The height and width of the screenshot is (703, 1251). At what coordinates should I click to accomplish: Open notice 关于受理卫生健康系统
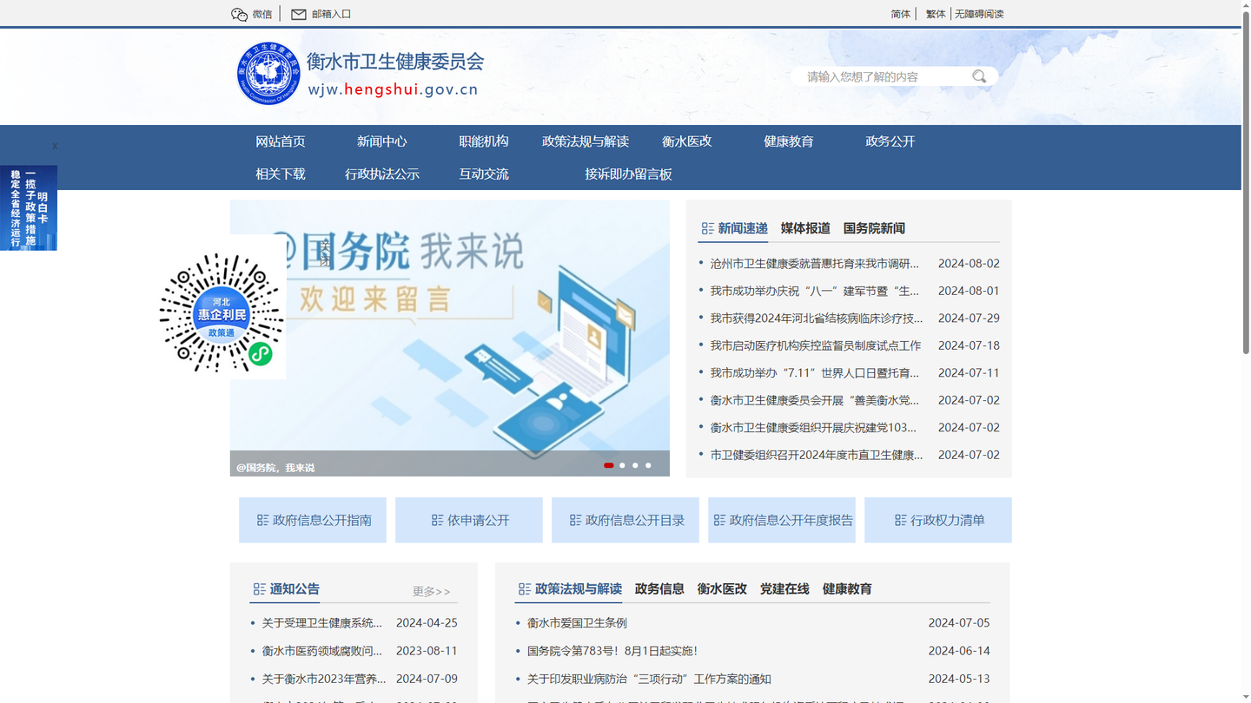(322, 622)
